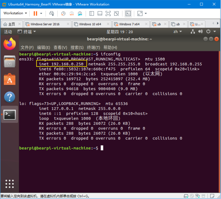
Task: Send Ctrl+Alt+Del to the virtual machine
Action: coord(52,13)
